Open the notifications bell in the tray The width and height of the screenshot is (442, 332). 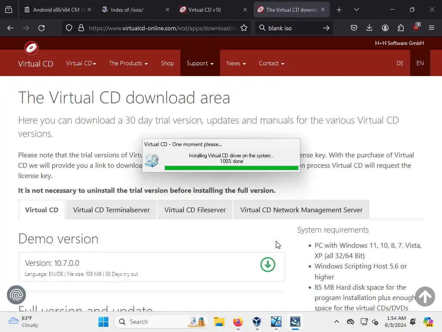coord(413,322)
